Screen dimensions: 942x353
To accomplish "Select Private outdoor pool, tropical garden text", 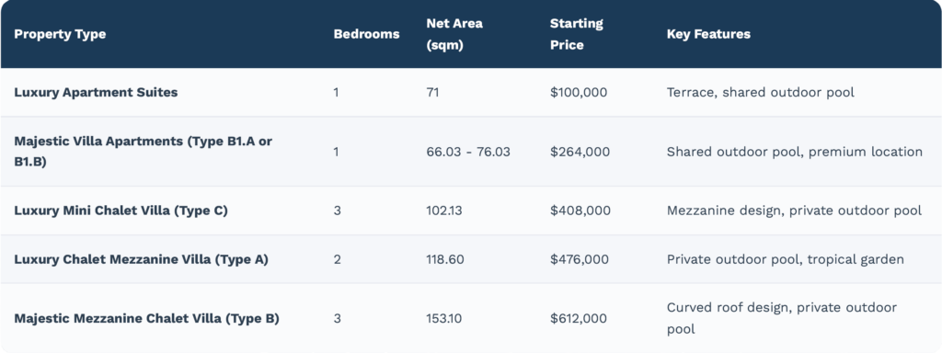I will click(x=786, y=259).
